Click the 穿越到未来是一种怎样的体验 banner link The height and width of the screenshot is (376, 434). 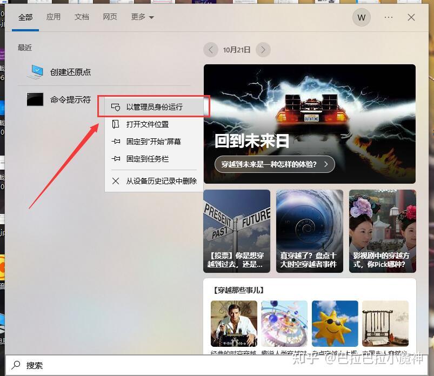coord(274,164)
